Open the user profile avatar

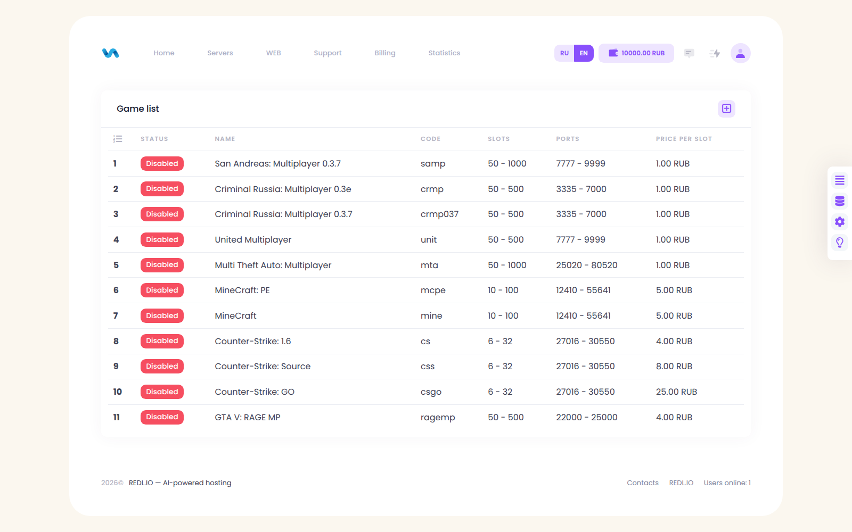tap(740, 53)
